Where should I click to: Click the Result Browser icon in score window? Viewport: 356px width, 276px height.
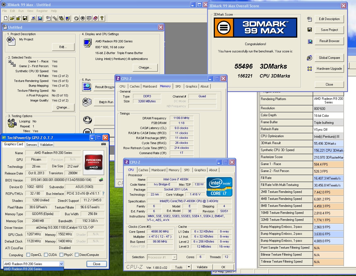tap(310, 42)
